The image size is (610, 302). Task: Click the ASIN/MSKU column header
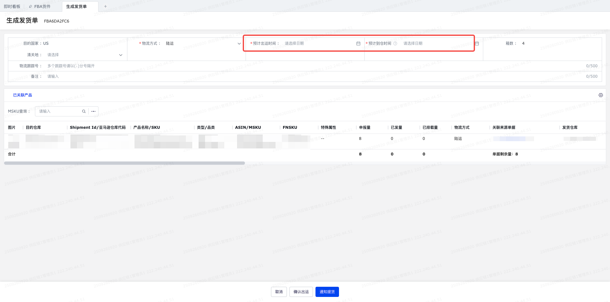click(248, 128)
